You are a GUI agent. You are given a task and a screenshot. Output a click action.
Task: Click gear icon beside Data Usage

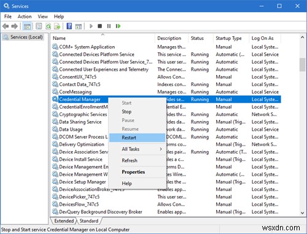55,129
